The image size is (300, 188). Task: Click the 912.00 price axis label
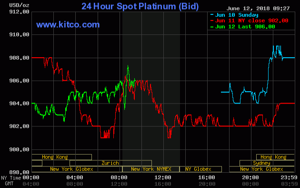[19, 11]
